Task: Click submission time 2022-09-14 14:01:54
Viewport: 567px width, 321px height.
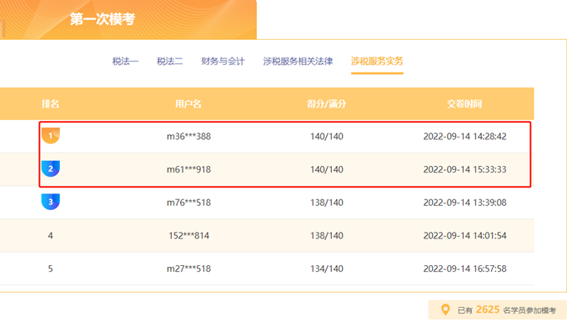Action: click(x=464, y=236)
